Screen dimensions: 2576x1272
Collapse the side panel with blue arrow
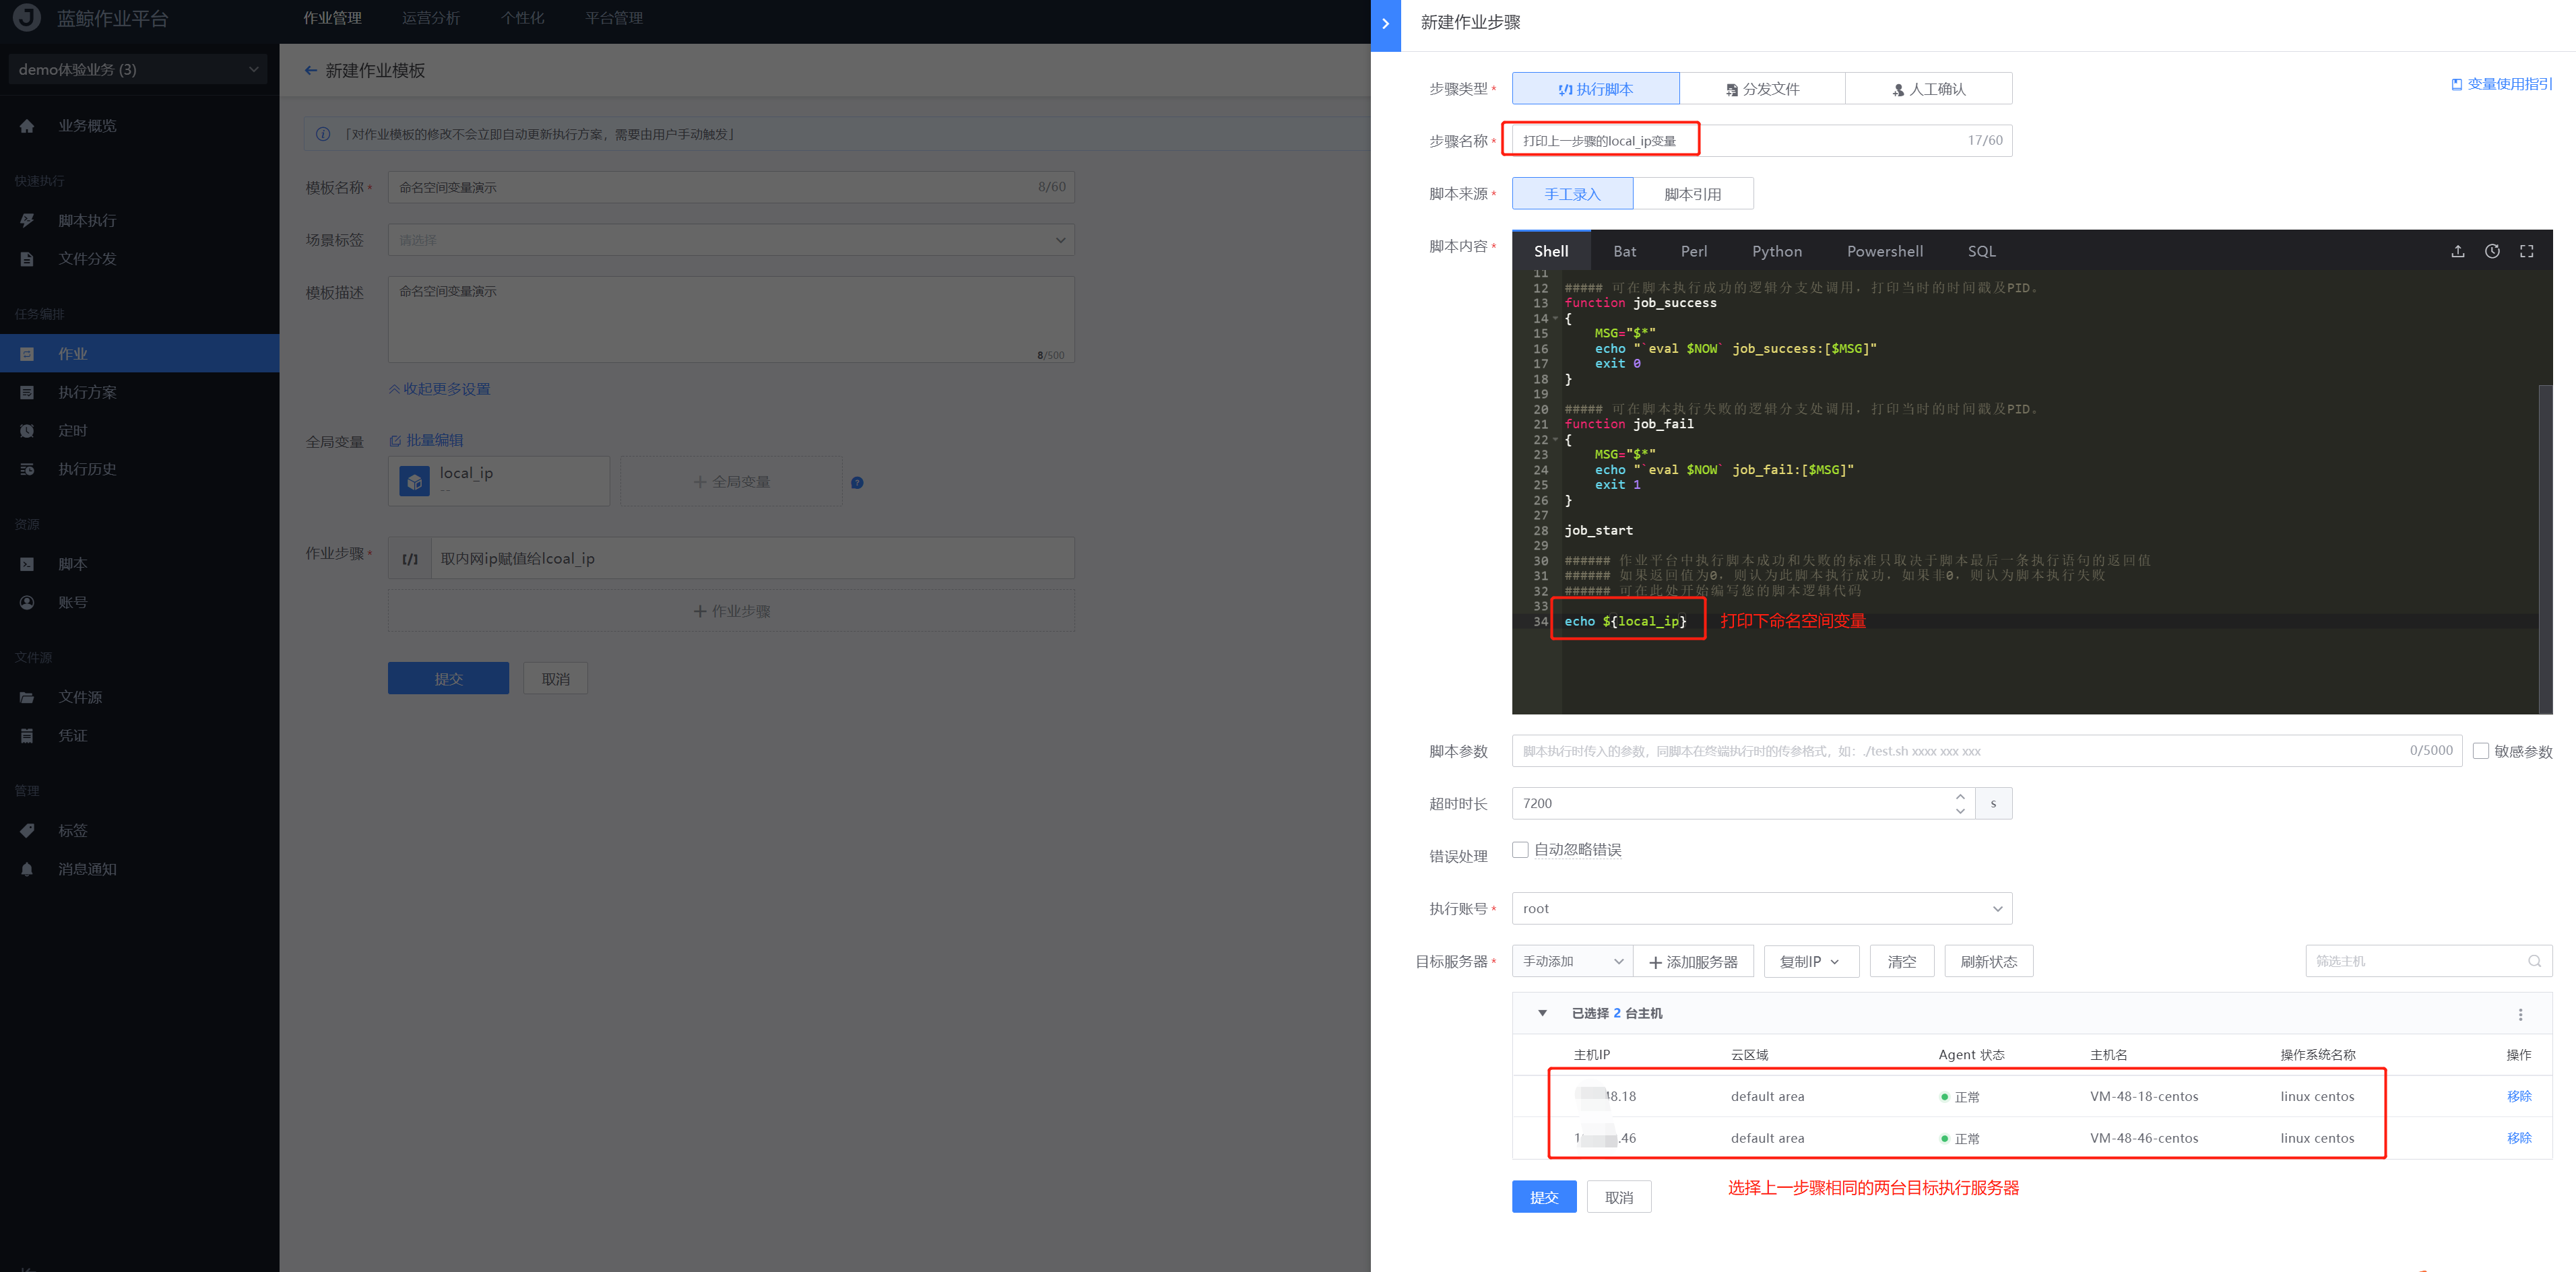1385,24
